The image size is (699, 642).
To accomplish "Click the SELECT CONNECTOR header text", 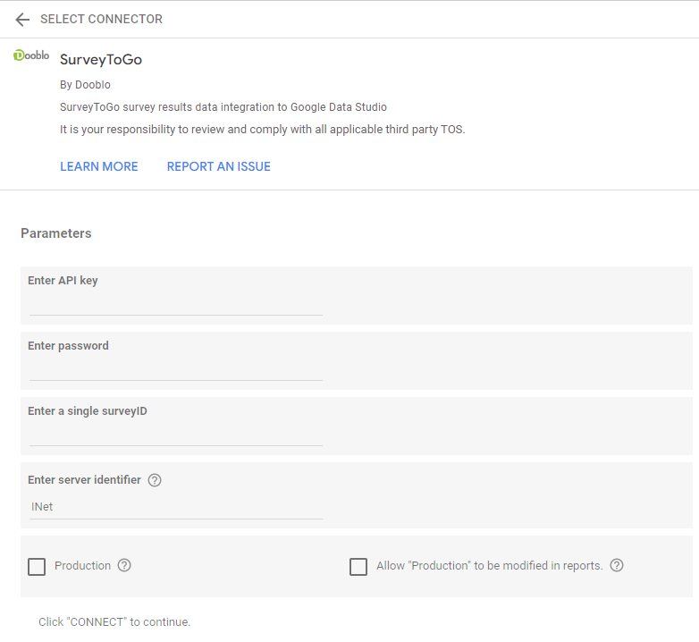I will [x=101, y=19].
